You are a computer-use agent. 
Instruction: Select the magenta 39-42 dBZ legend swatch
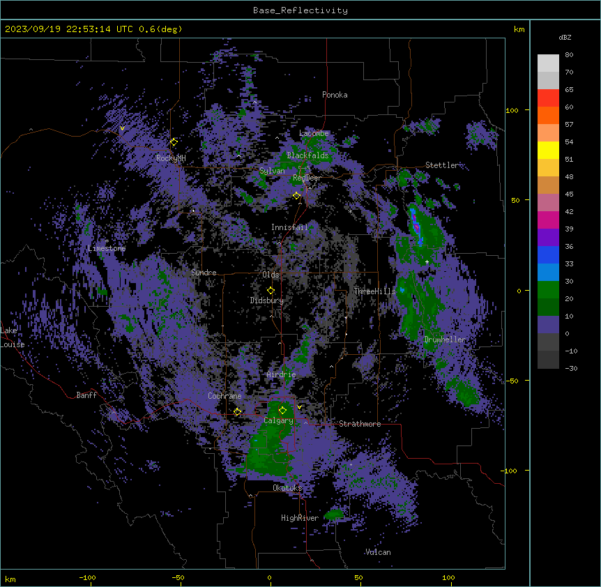click(548, 220)
